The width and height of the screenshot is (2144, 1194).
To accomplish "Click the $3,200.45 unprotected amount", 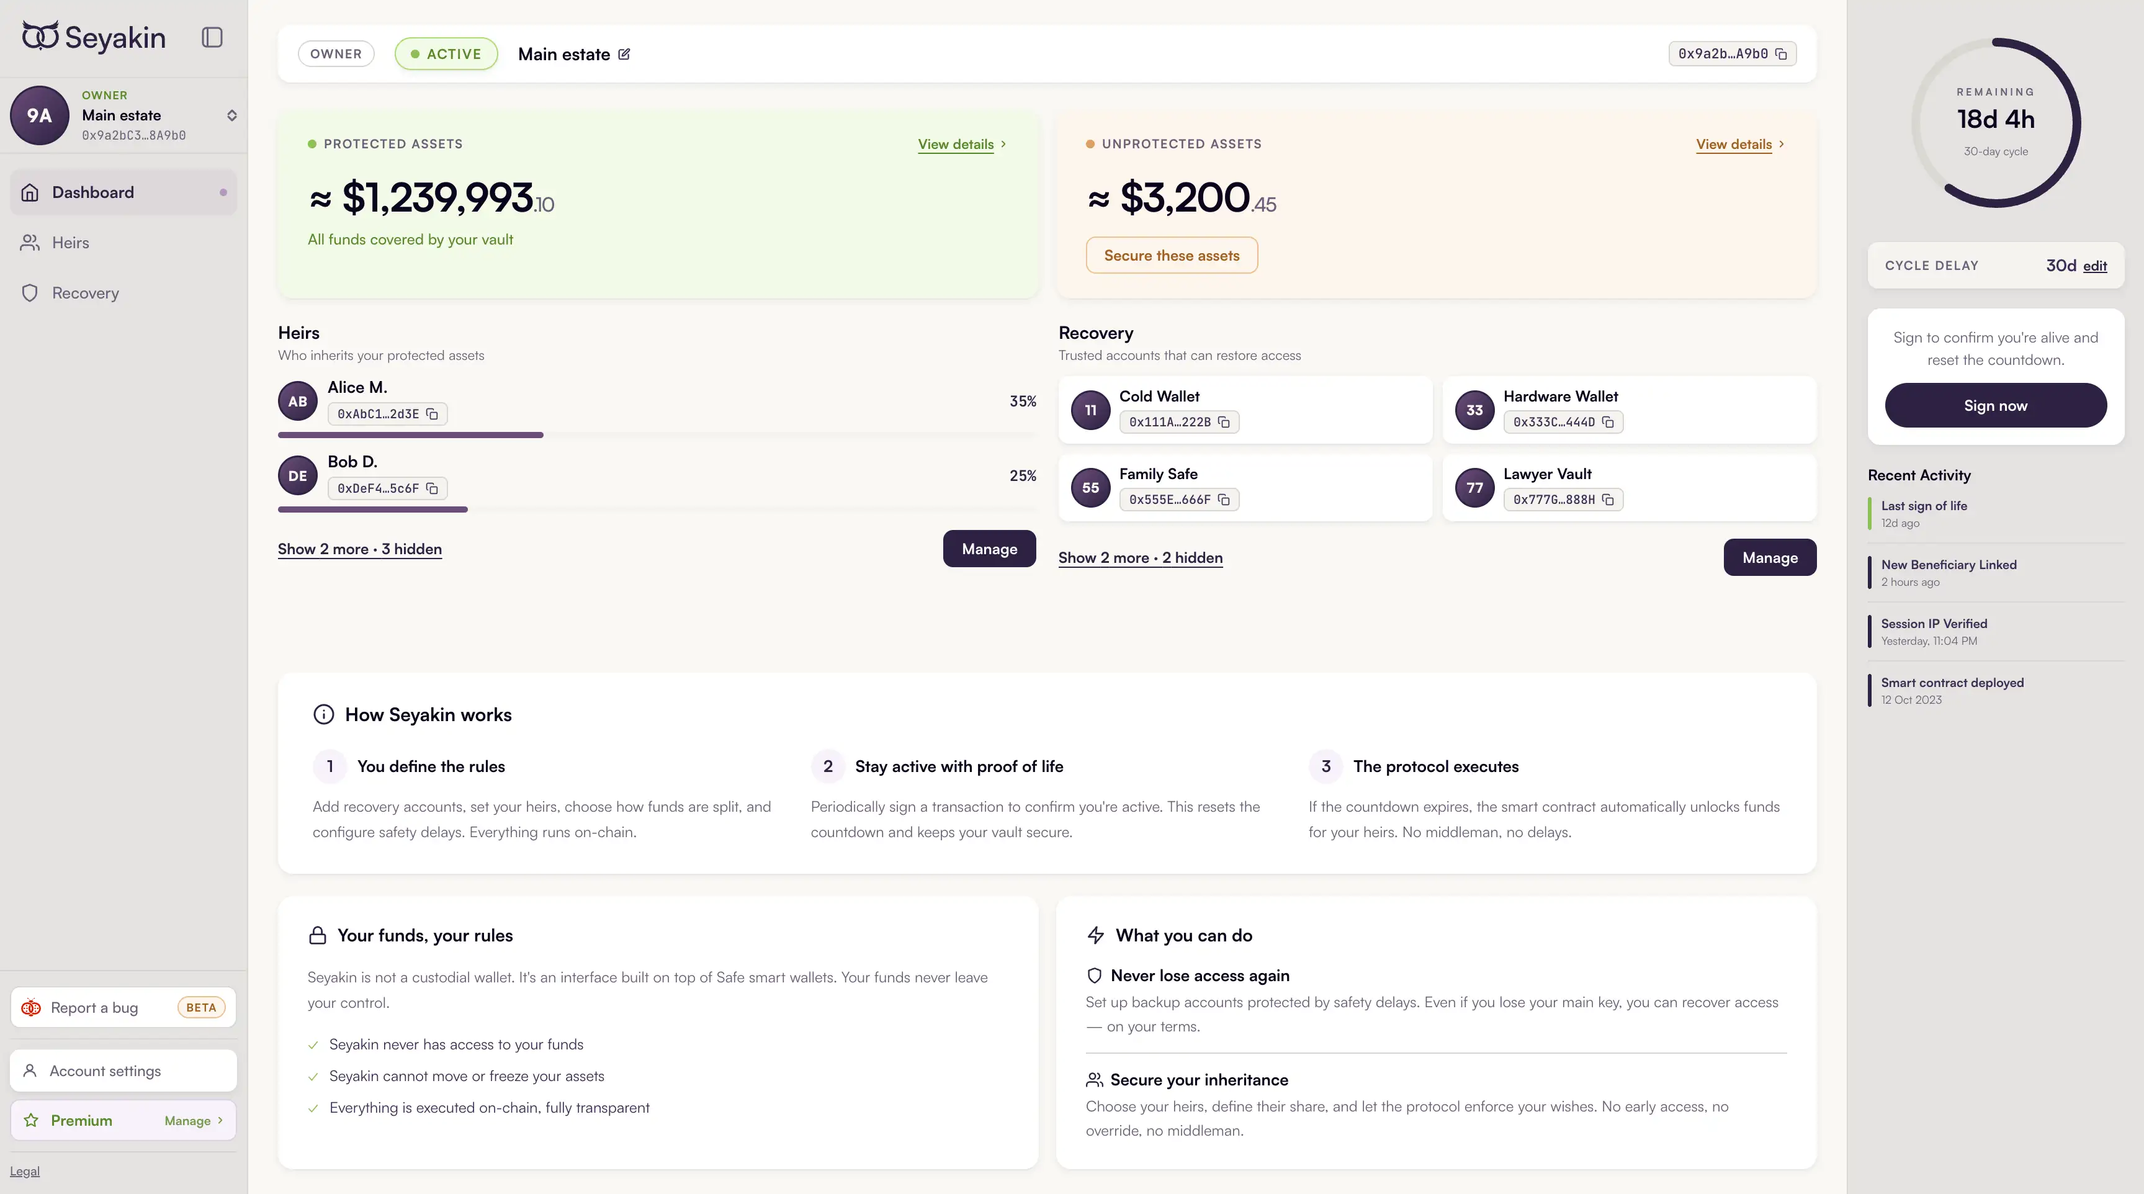I will click(x=1182, y=198).
